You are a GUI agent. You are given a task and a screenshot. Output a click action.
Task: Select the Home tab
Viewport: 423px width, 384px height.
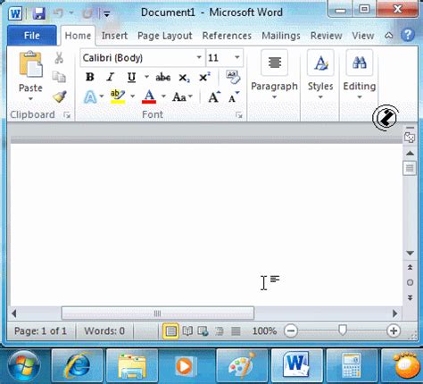pyautogui.click(x=78, y=36)
